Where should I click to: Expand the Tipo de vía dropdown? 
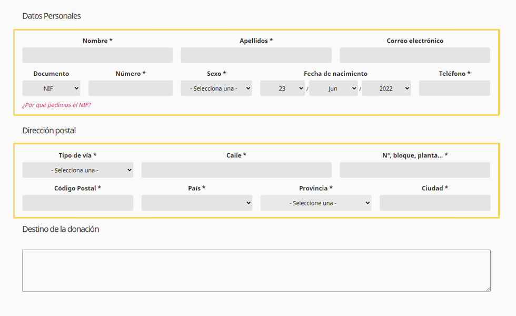click(77, 170)
